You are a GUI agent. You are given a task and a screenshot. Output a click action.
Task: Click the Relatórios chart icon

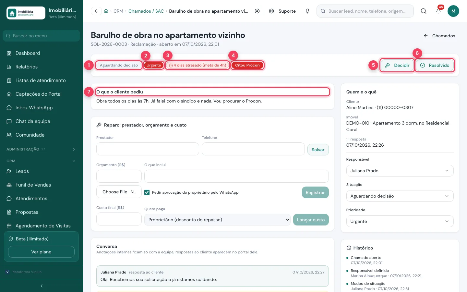pyautogui.click(x=9, y=67)
